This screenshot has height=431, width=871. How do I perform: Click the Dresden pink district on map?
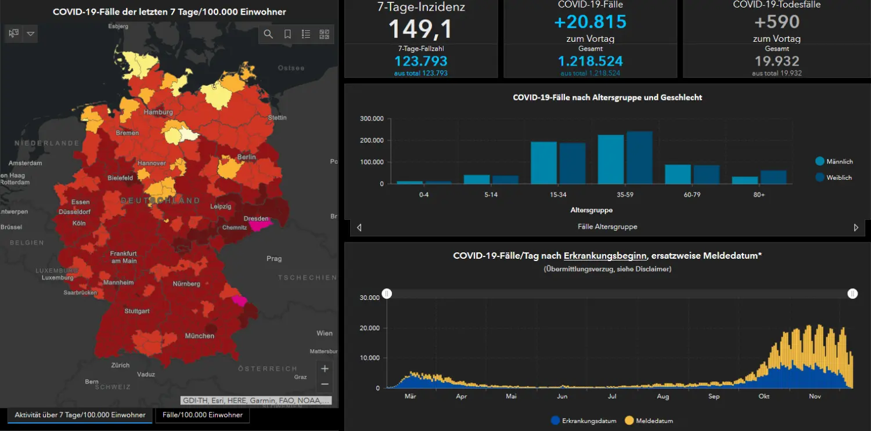(x=261, y=225)
